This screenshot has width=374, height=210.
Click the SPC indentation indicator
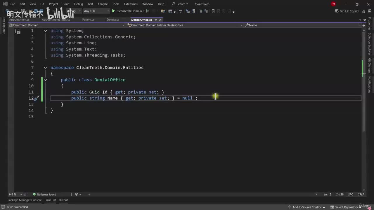351,194
